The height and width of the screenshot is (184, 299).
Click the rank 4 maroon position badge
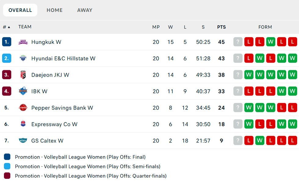point(7,91)
